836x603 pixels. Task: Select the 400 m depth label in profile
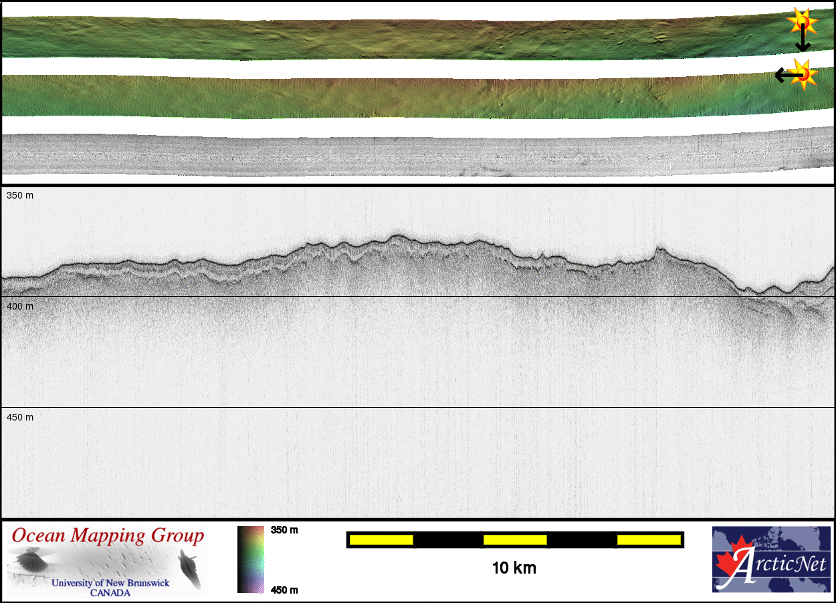(20, 306)
